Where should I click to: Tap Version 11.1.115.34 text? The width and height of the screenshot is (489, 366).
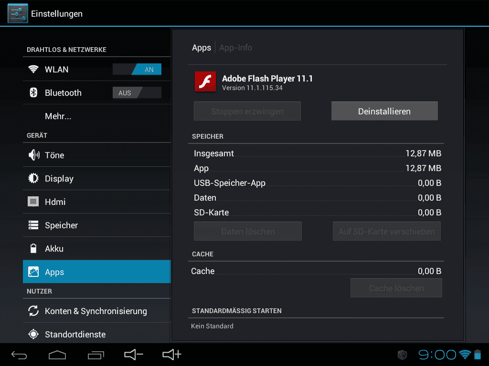pos(252,88)
